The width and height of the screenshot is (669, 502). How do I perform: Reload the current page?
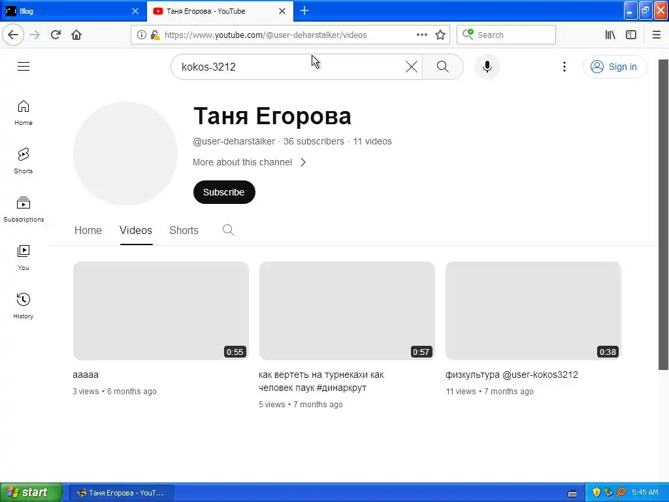point(56,35)
